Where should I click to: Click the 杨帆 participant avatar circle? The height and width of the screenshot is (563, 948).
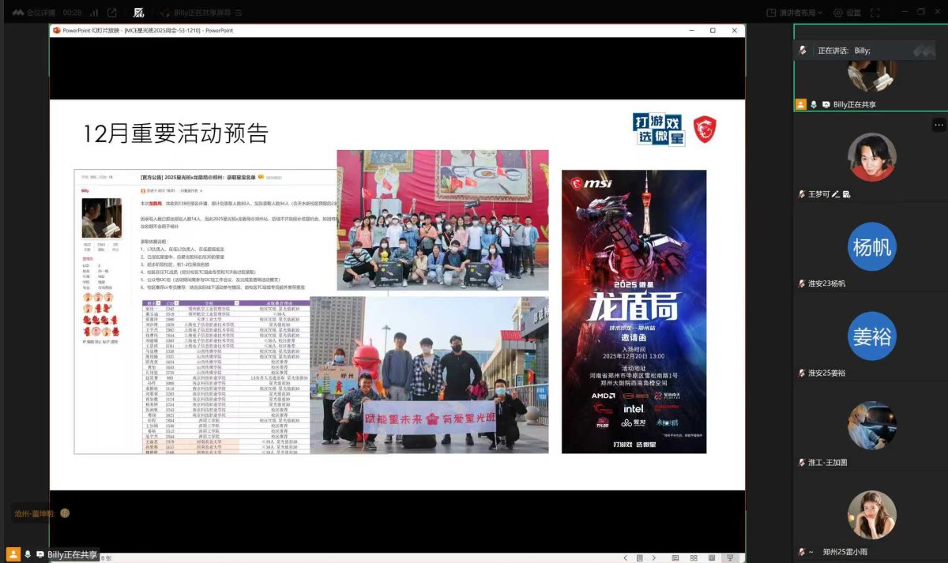tap(871, 247)
